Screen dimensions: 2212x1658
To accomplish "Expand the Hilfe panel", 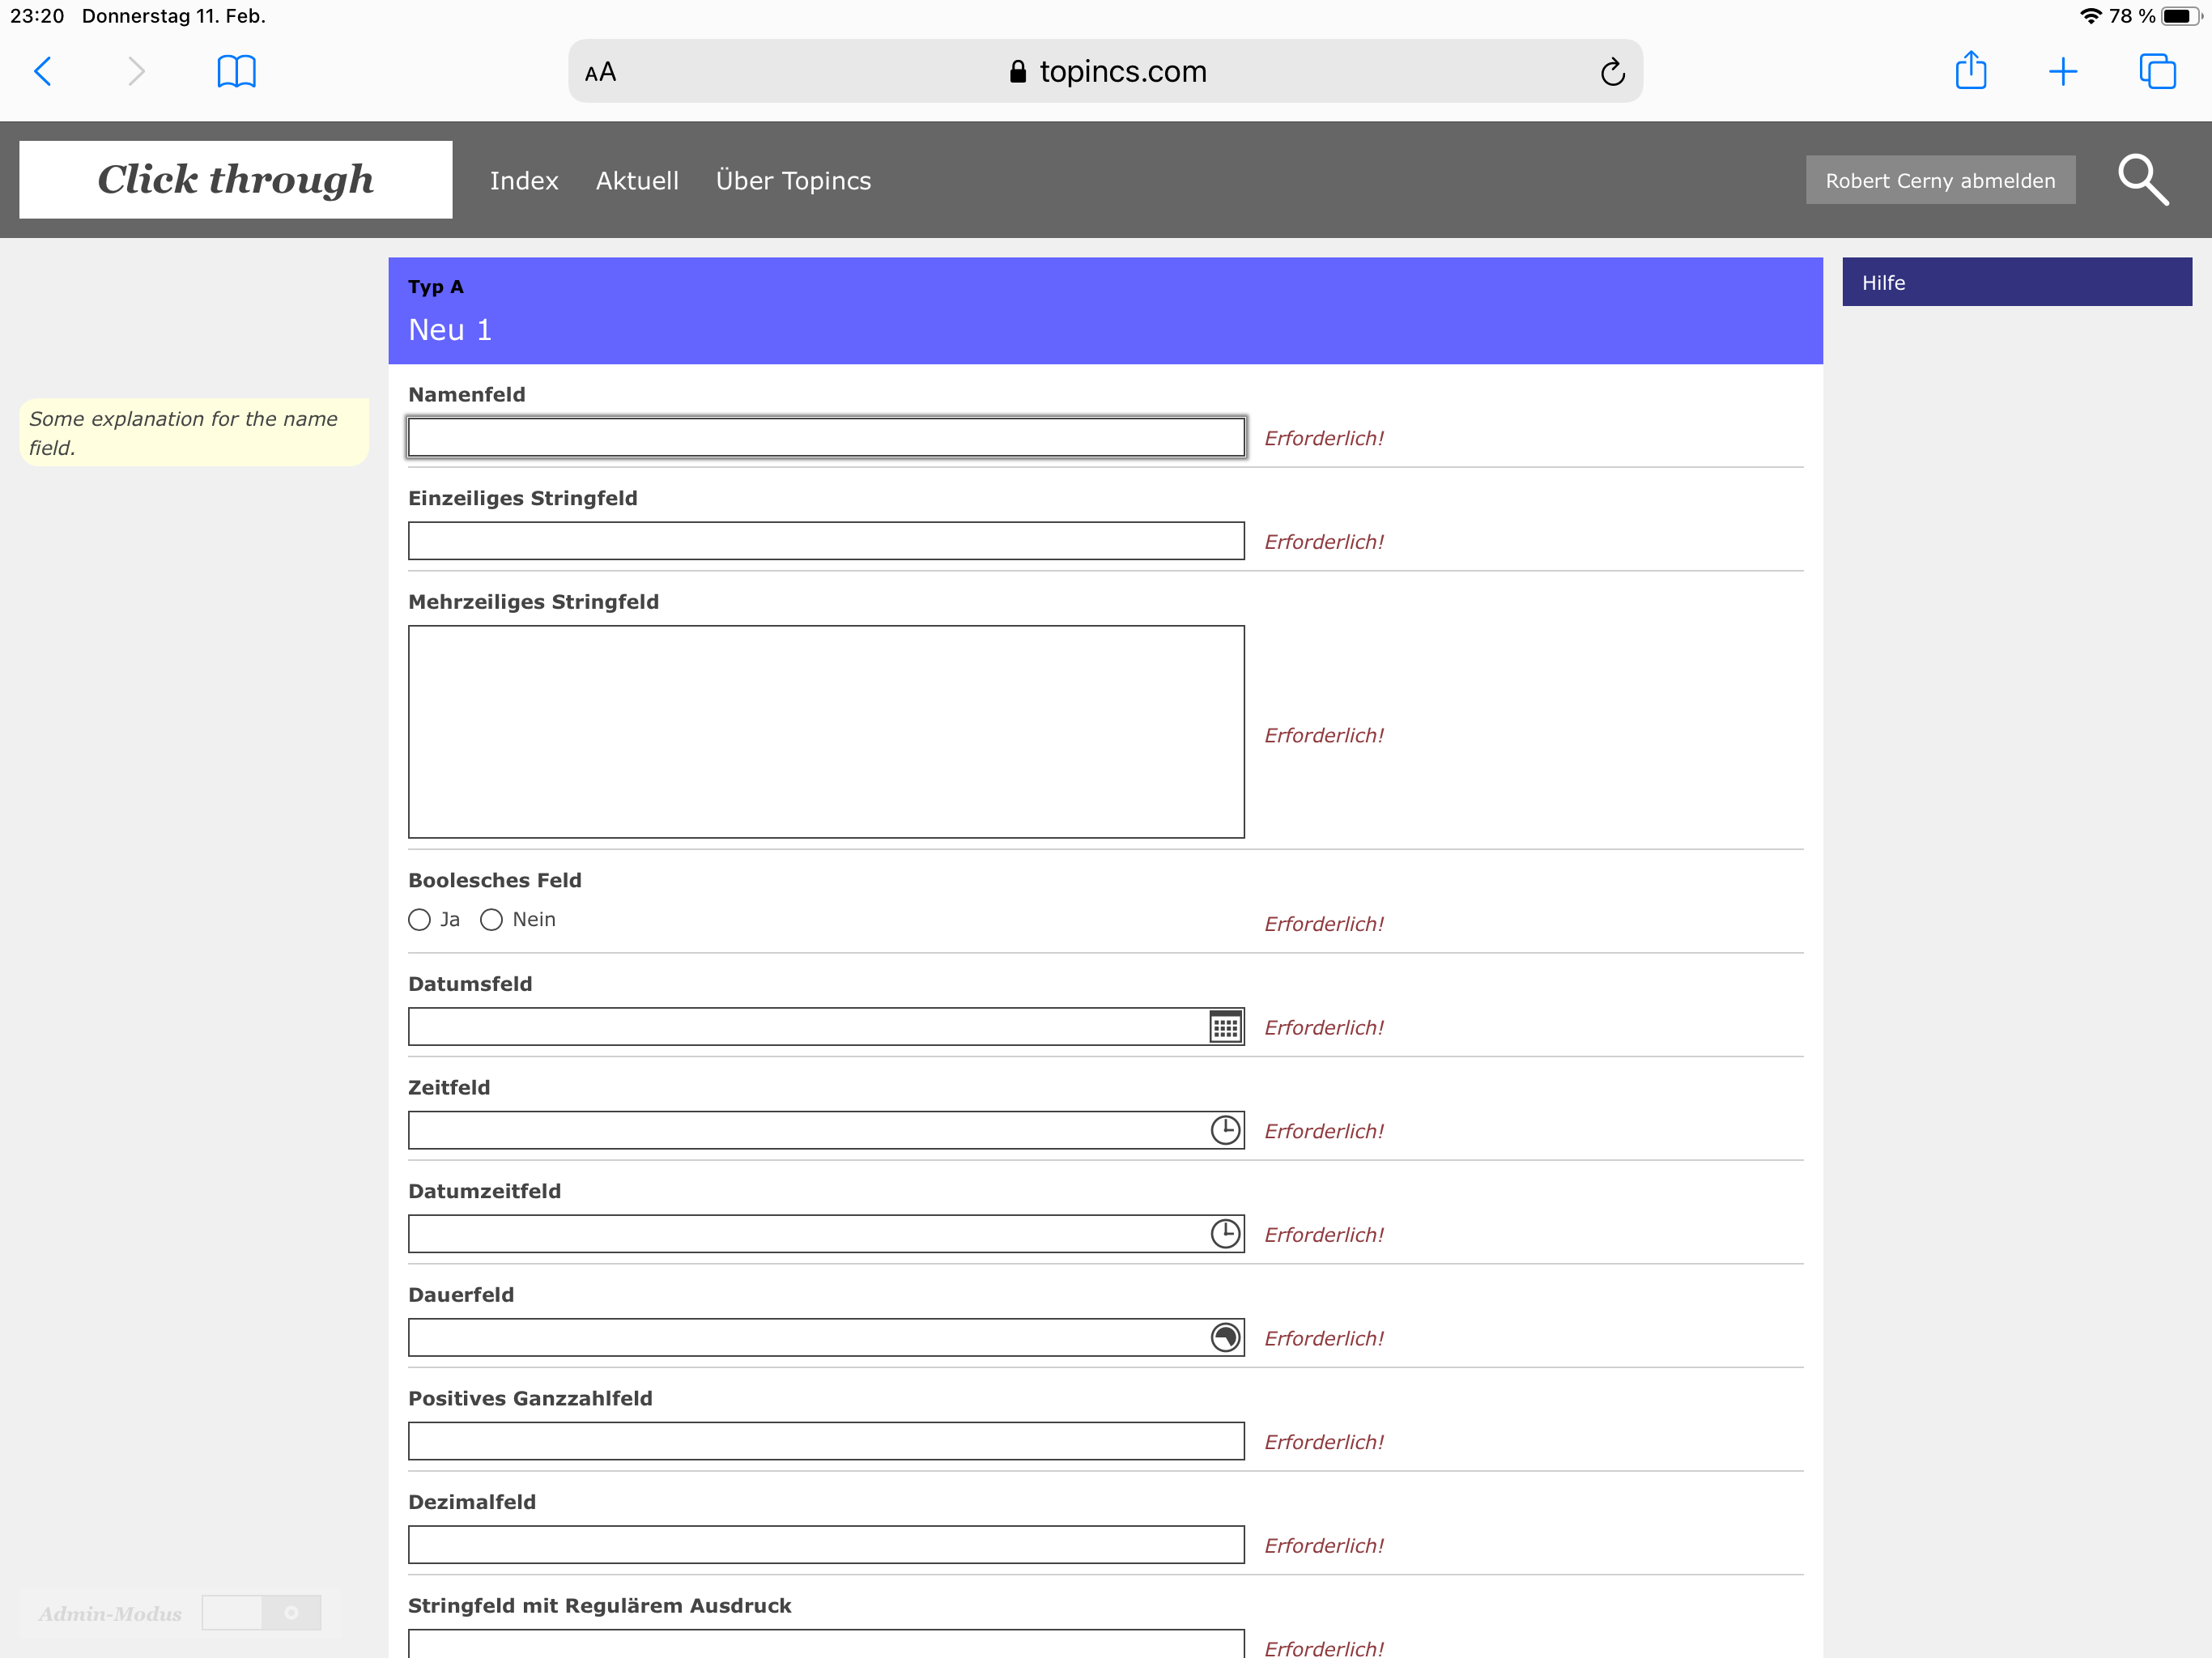I will tap(2016, 282).
